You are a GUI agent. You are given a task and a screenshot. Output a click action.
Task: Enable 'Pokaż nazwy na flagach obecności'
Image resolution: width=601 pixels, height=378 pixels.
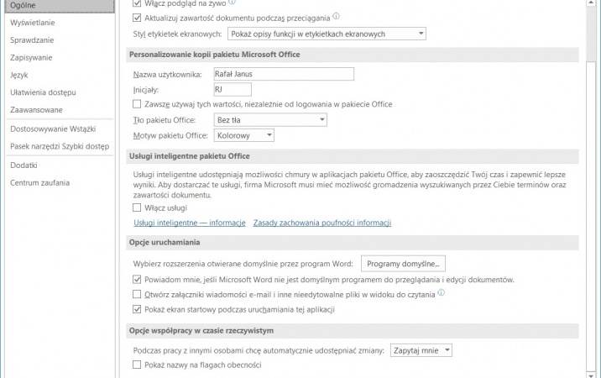pos(137,365)
